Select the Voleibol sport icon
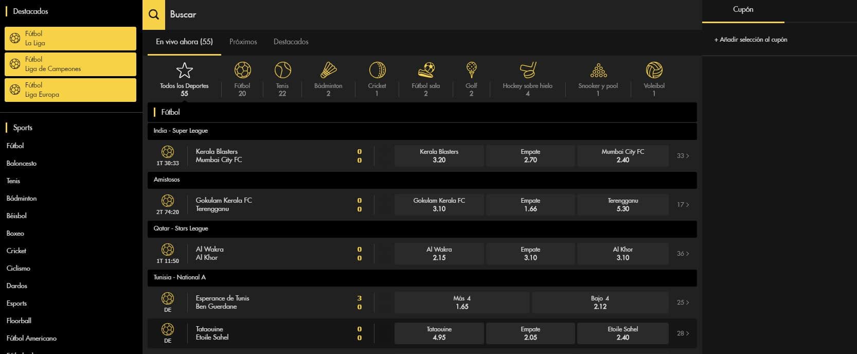Image resolution: width=857 pixels, height=354 pixels. [x=654, y=70]
